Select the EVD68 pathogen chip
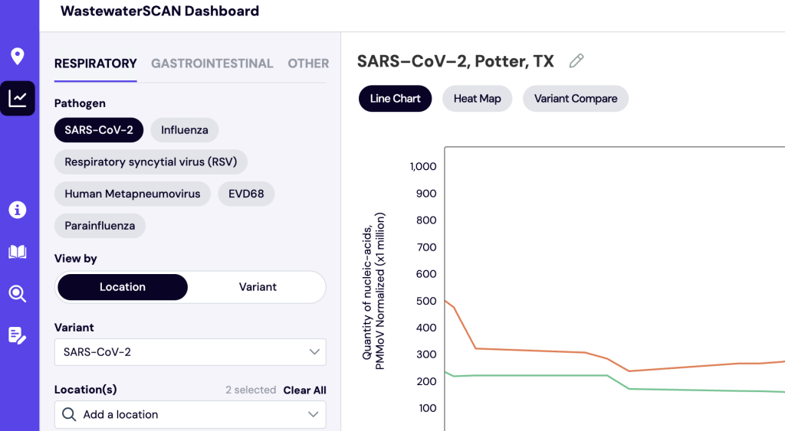The width and height of the screenshot is (785, 431). pyautogui.click(x=246, y=194)
